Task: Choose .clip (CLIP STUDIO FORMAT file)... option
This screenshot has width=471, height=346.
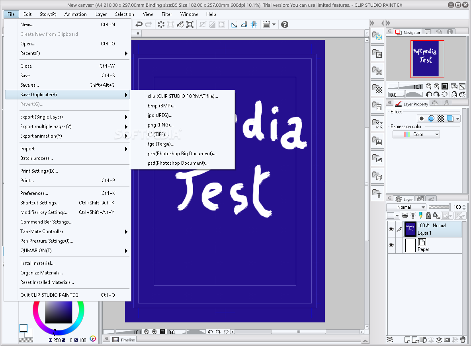Action: pyautogui.click(x=182, y=96)
